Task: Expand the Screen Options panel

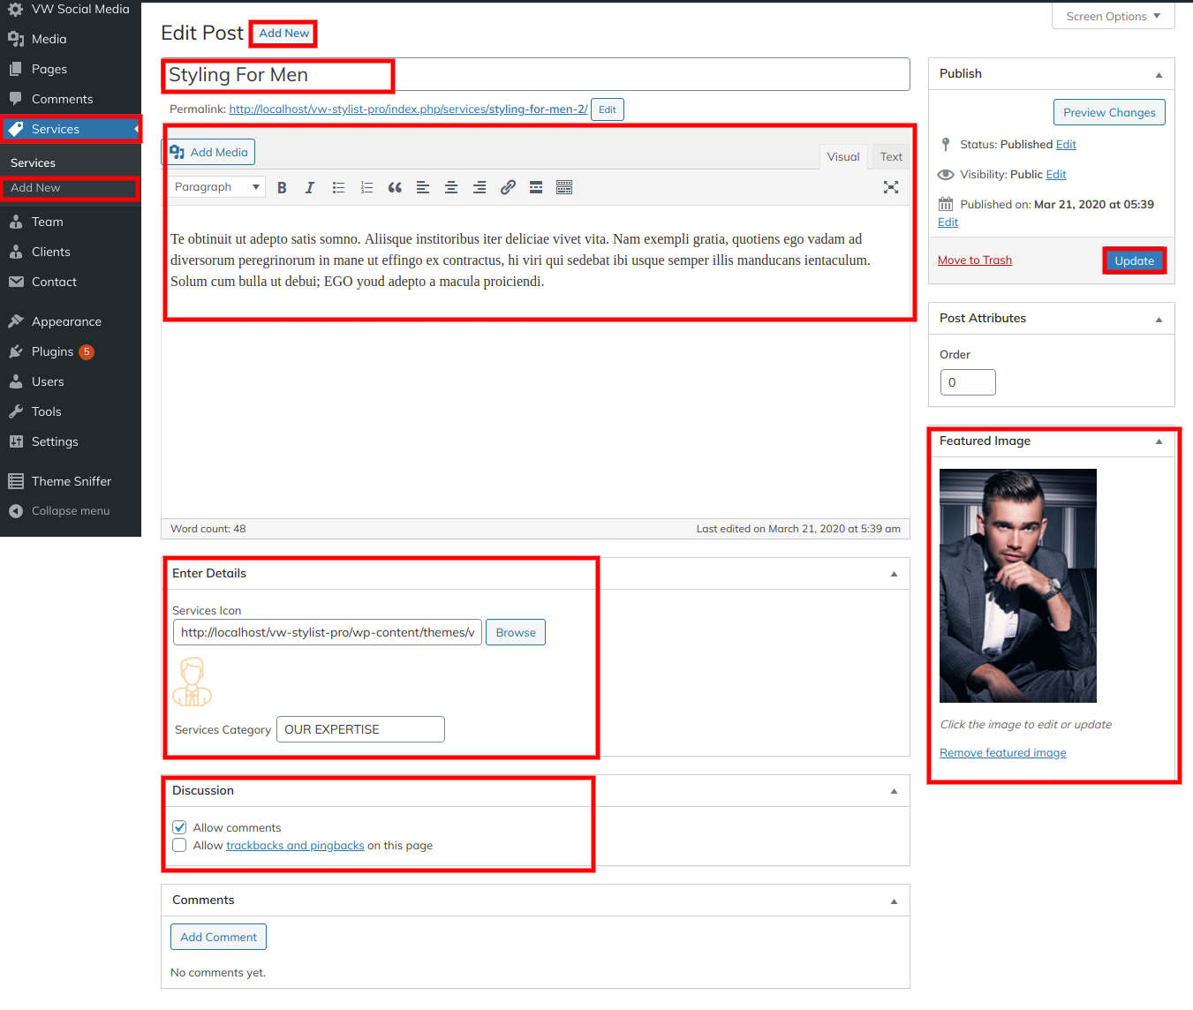Action: coord(1113,16)
